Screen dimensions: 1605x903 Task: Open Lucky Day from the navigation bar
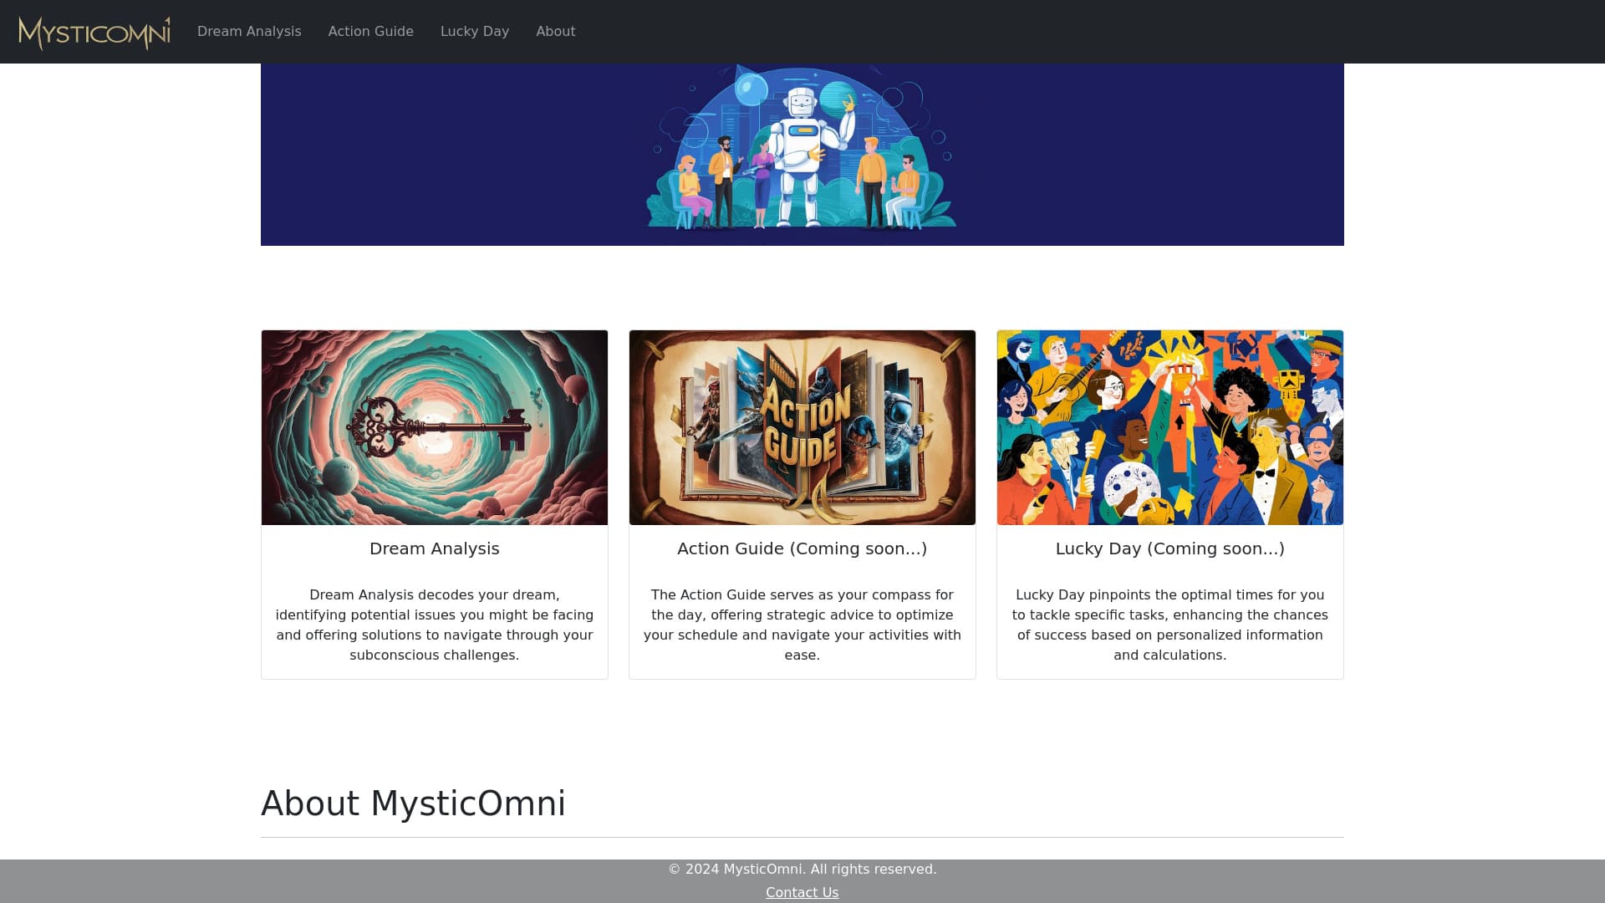point(474,31)
